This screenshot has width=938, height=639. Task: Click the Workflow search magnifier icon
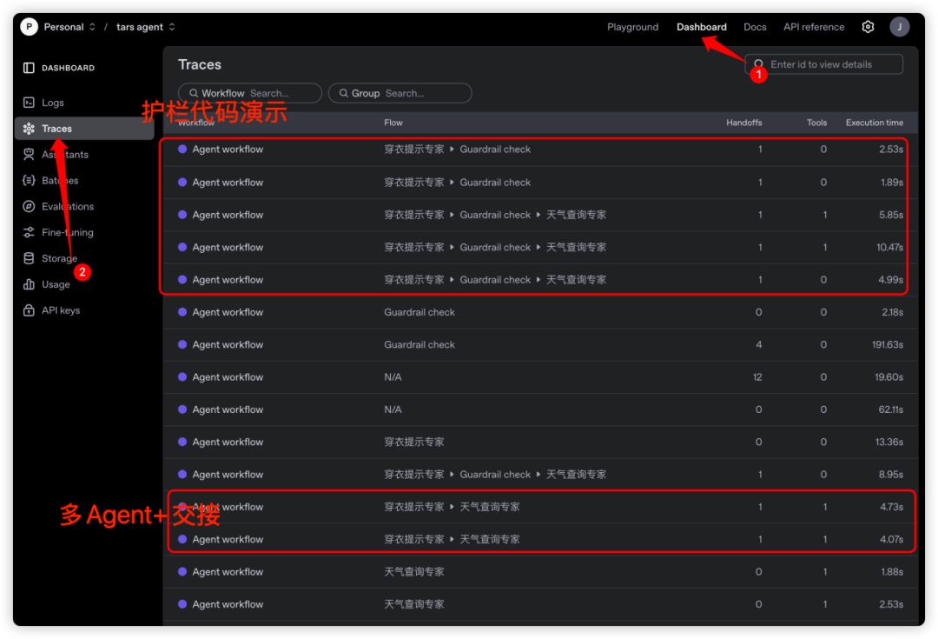click(x=194, y=93)
